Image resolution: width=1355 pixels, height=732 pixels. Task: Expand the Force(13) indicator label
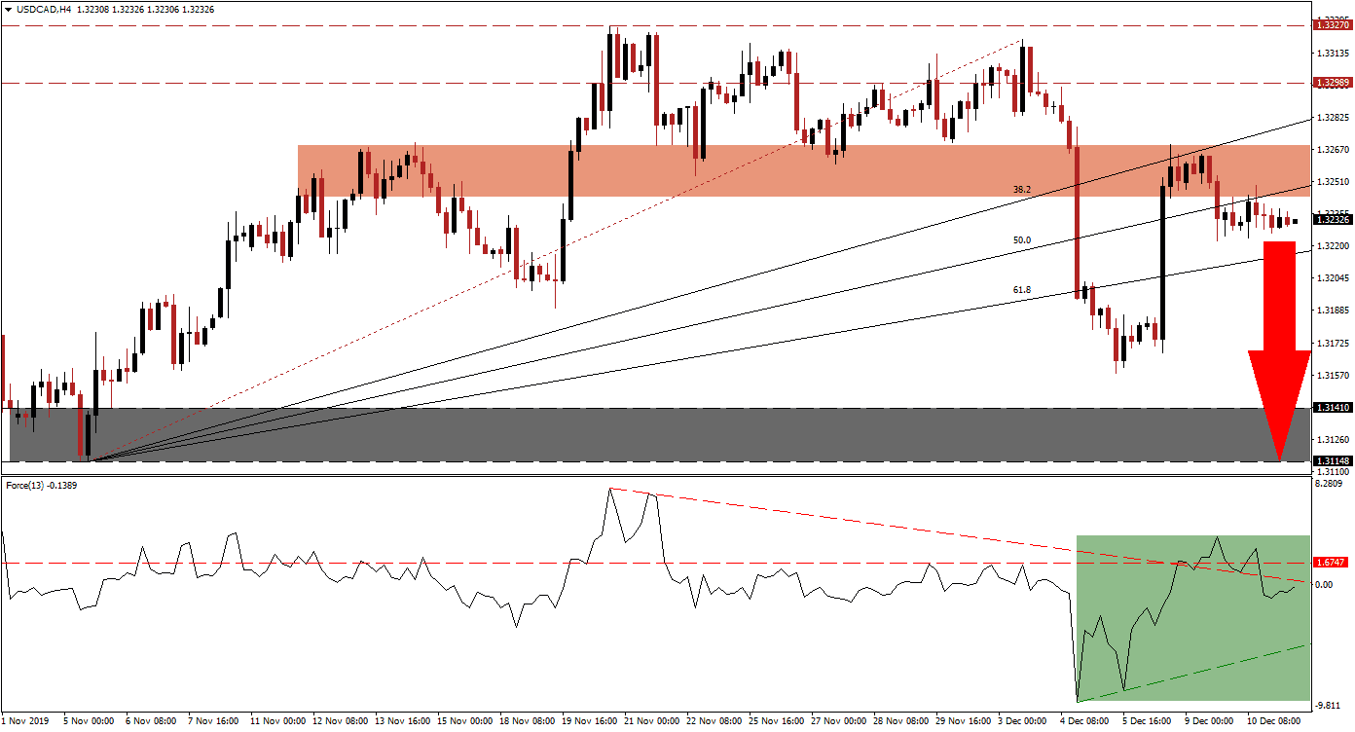(29, 484)
